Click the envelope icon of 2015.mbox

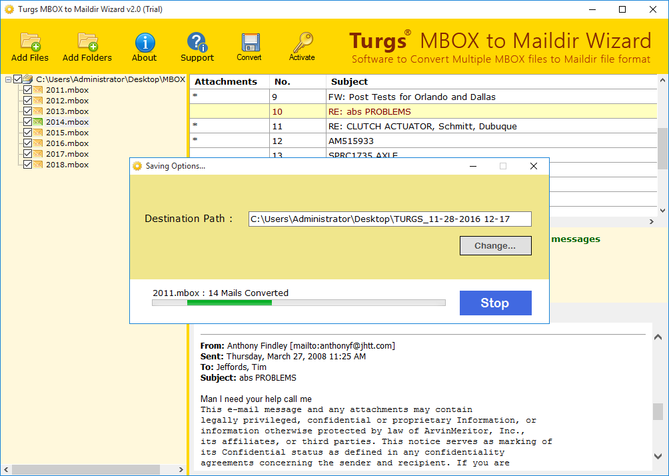38,133
